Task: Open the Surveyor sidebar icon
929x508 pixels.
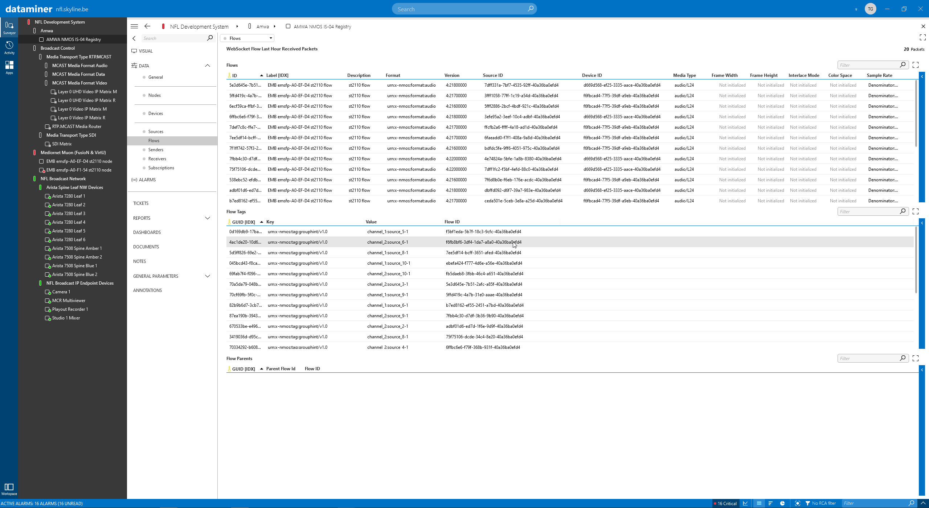Action: click(9, 28)
